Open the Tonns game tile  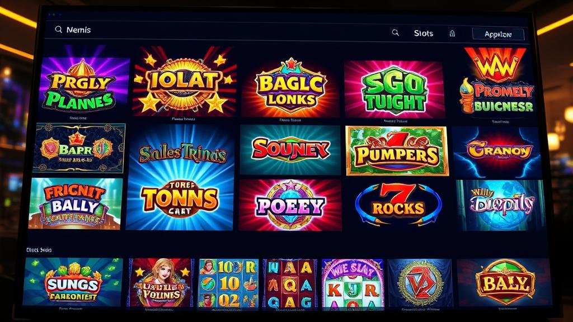point(180,178)
